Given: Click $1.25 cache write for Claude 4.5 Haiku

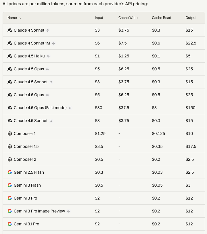Looking at the screenshot, I should 124,56.
